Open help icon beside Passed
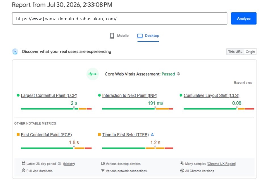Screen dimensions: 267x188 point(178,74)
